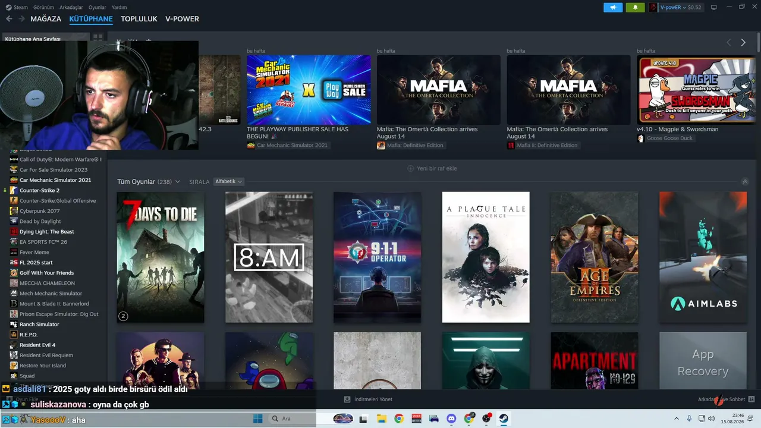Open the Aimlabs game cover
Screen dimensions: 761x428
(x=703, y=257)
